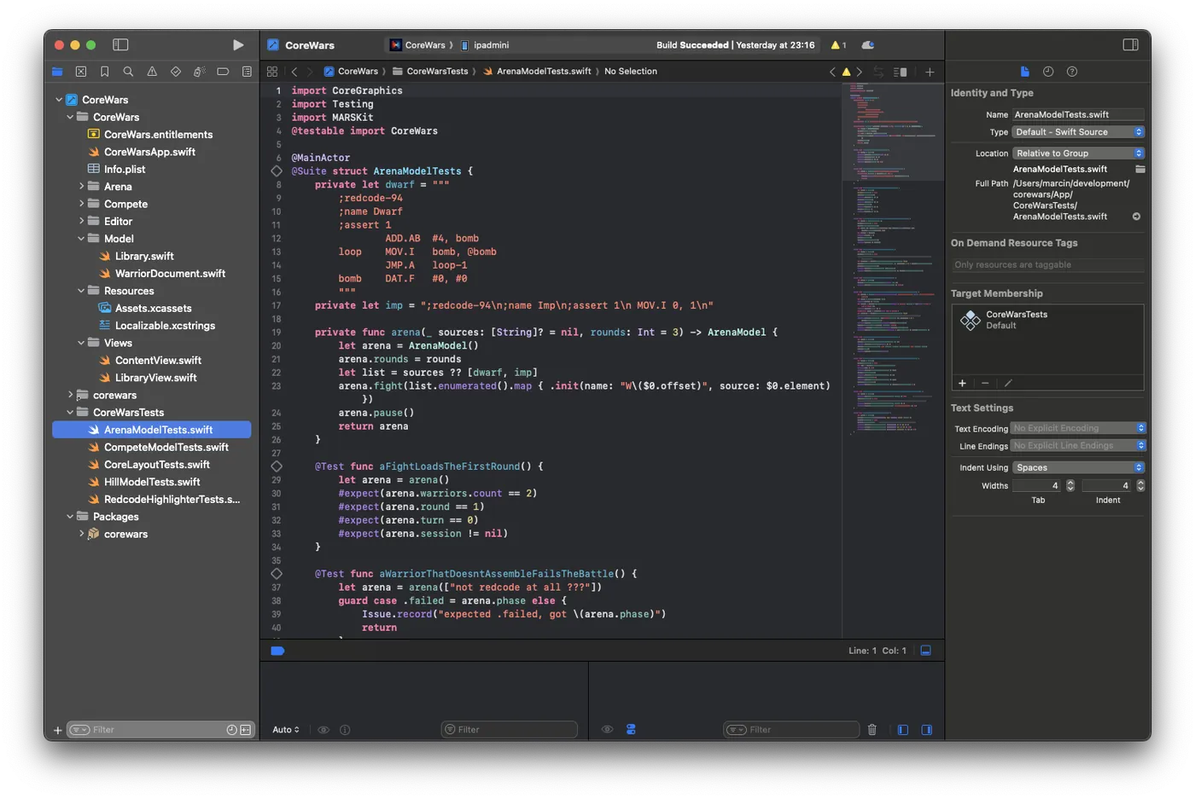Click the trash icon to clear the console
The image size is (1195, 799).
871,729
